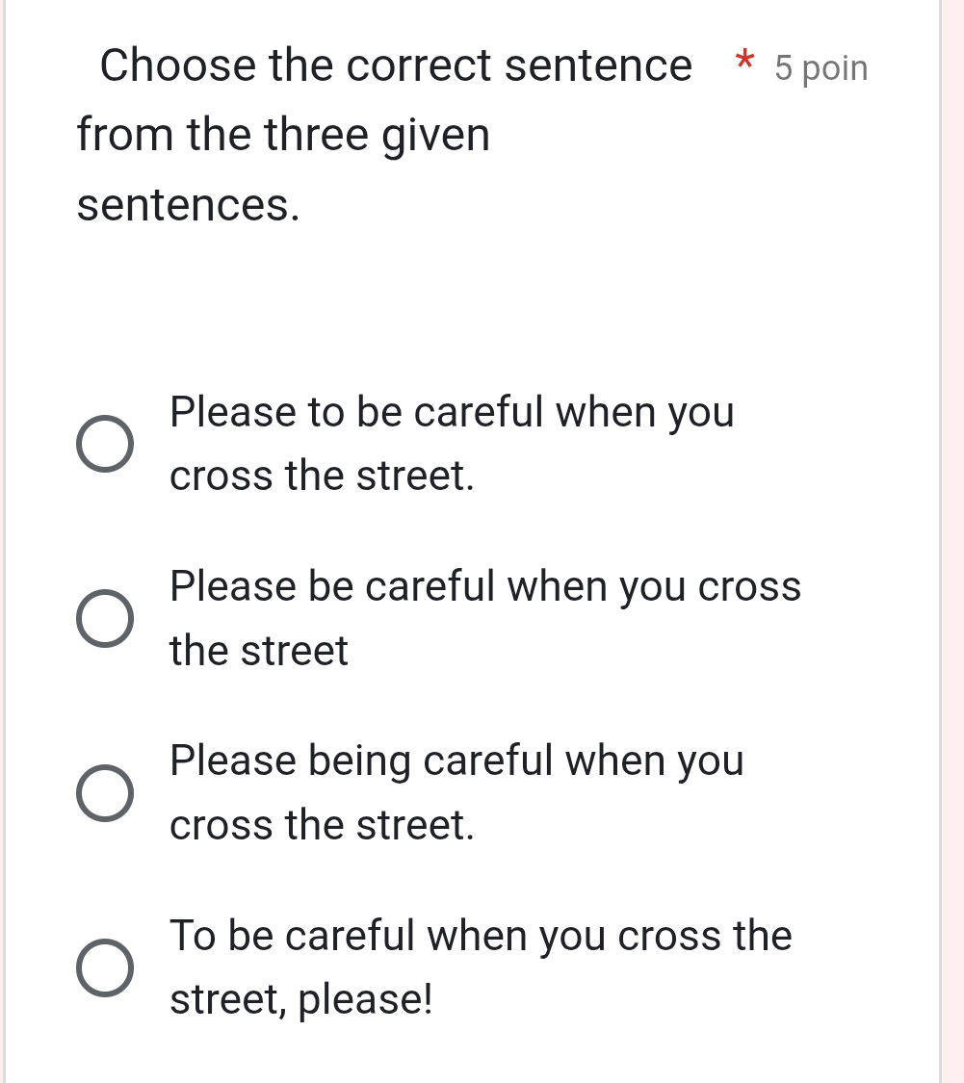Click the radio button for the third sentence
This screenshot has height=1083, width=964.
[x=106, y=792]
